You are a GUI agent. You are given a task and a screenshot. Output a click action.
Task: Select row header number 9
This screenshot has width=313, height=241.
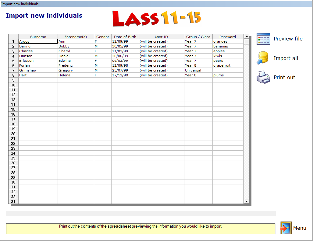pos(13,80)
